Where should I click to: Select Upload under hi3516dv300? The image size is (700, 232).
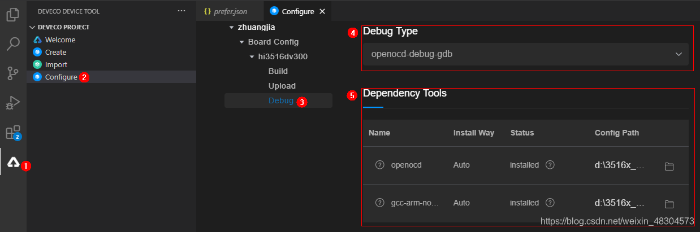tap(282, 86)
